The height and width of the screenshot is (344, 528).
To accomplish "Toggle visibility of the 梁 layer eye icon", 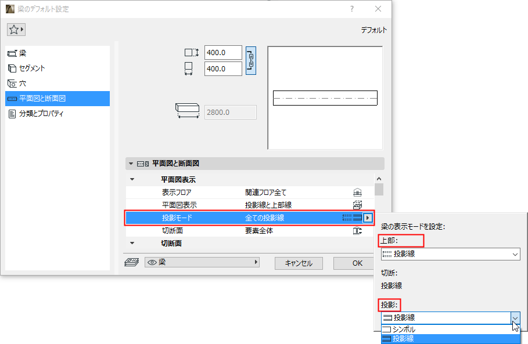I will (153, 263).
